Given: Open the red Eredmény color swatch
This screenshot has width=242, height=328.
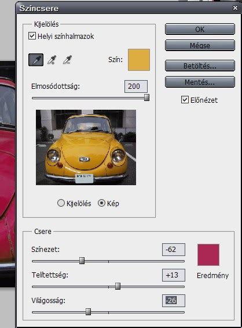Looking at the screenshot, I should coord(208,255).
